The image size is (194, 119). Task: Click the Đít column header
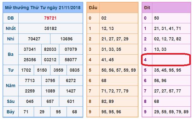pyautogui.click(x=147, y=8)
